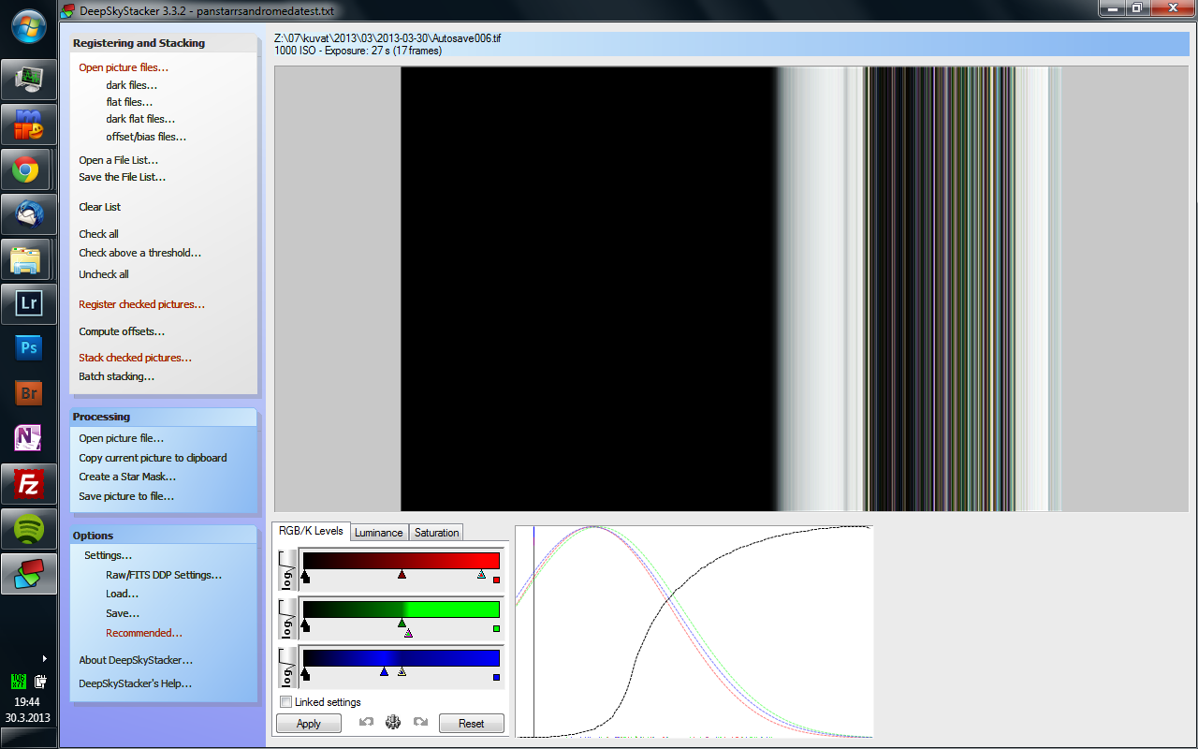The height and width of the screenshot is (749, 1198).
Task: Click Create a Star Mask...
Action: click(127, 477)
